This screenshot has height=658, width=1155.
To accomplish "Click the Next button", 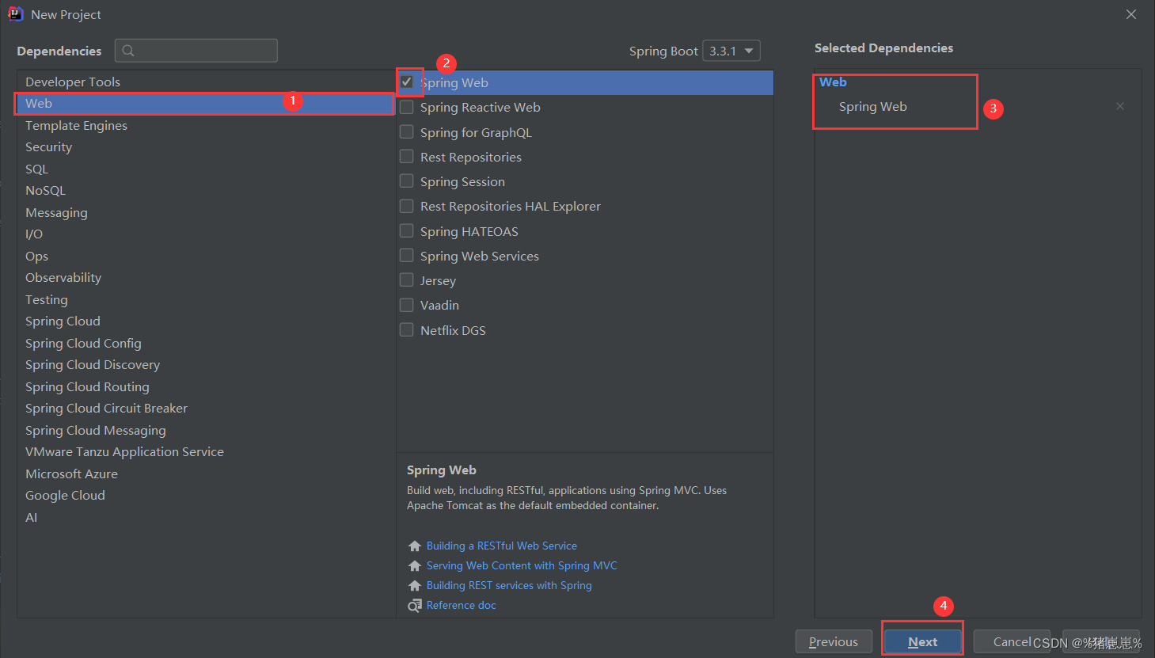I will [x=922, y=641].
